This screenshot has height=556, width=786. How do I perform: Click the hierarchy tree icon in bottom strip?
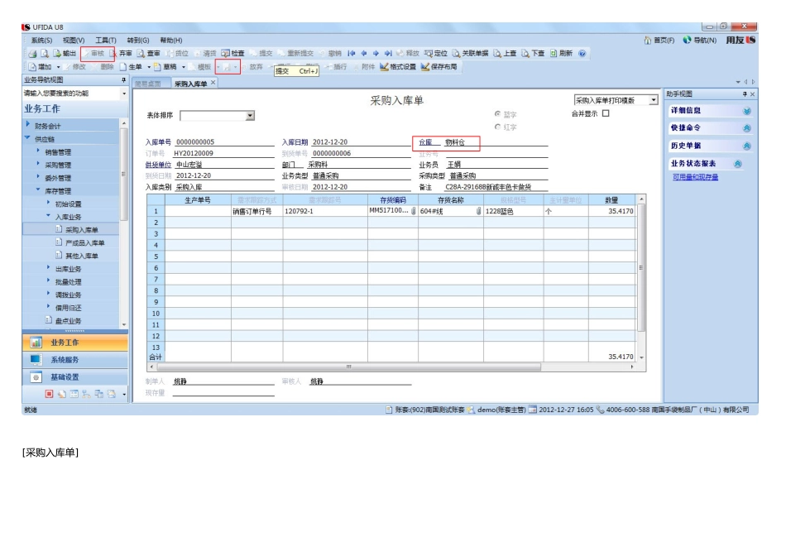[x=86, y=394]
